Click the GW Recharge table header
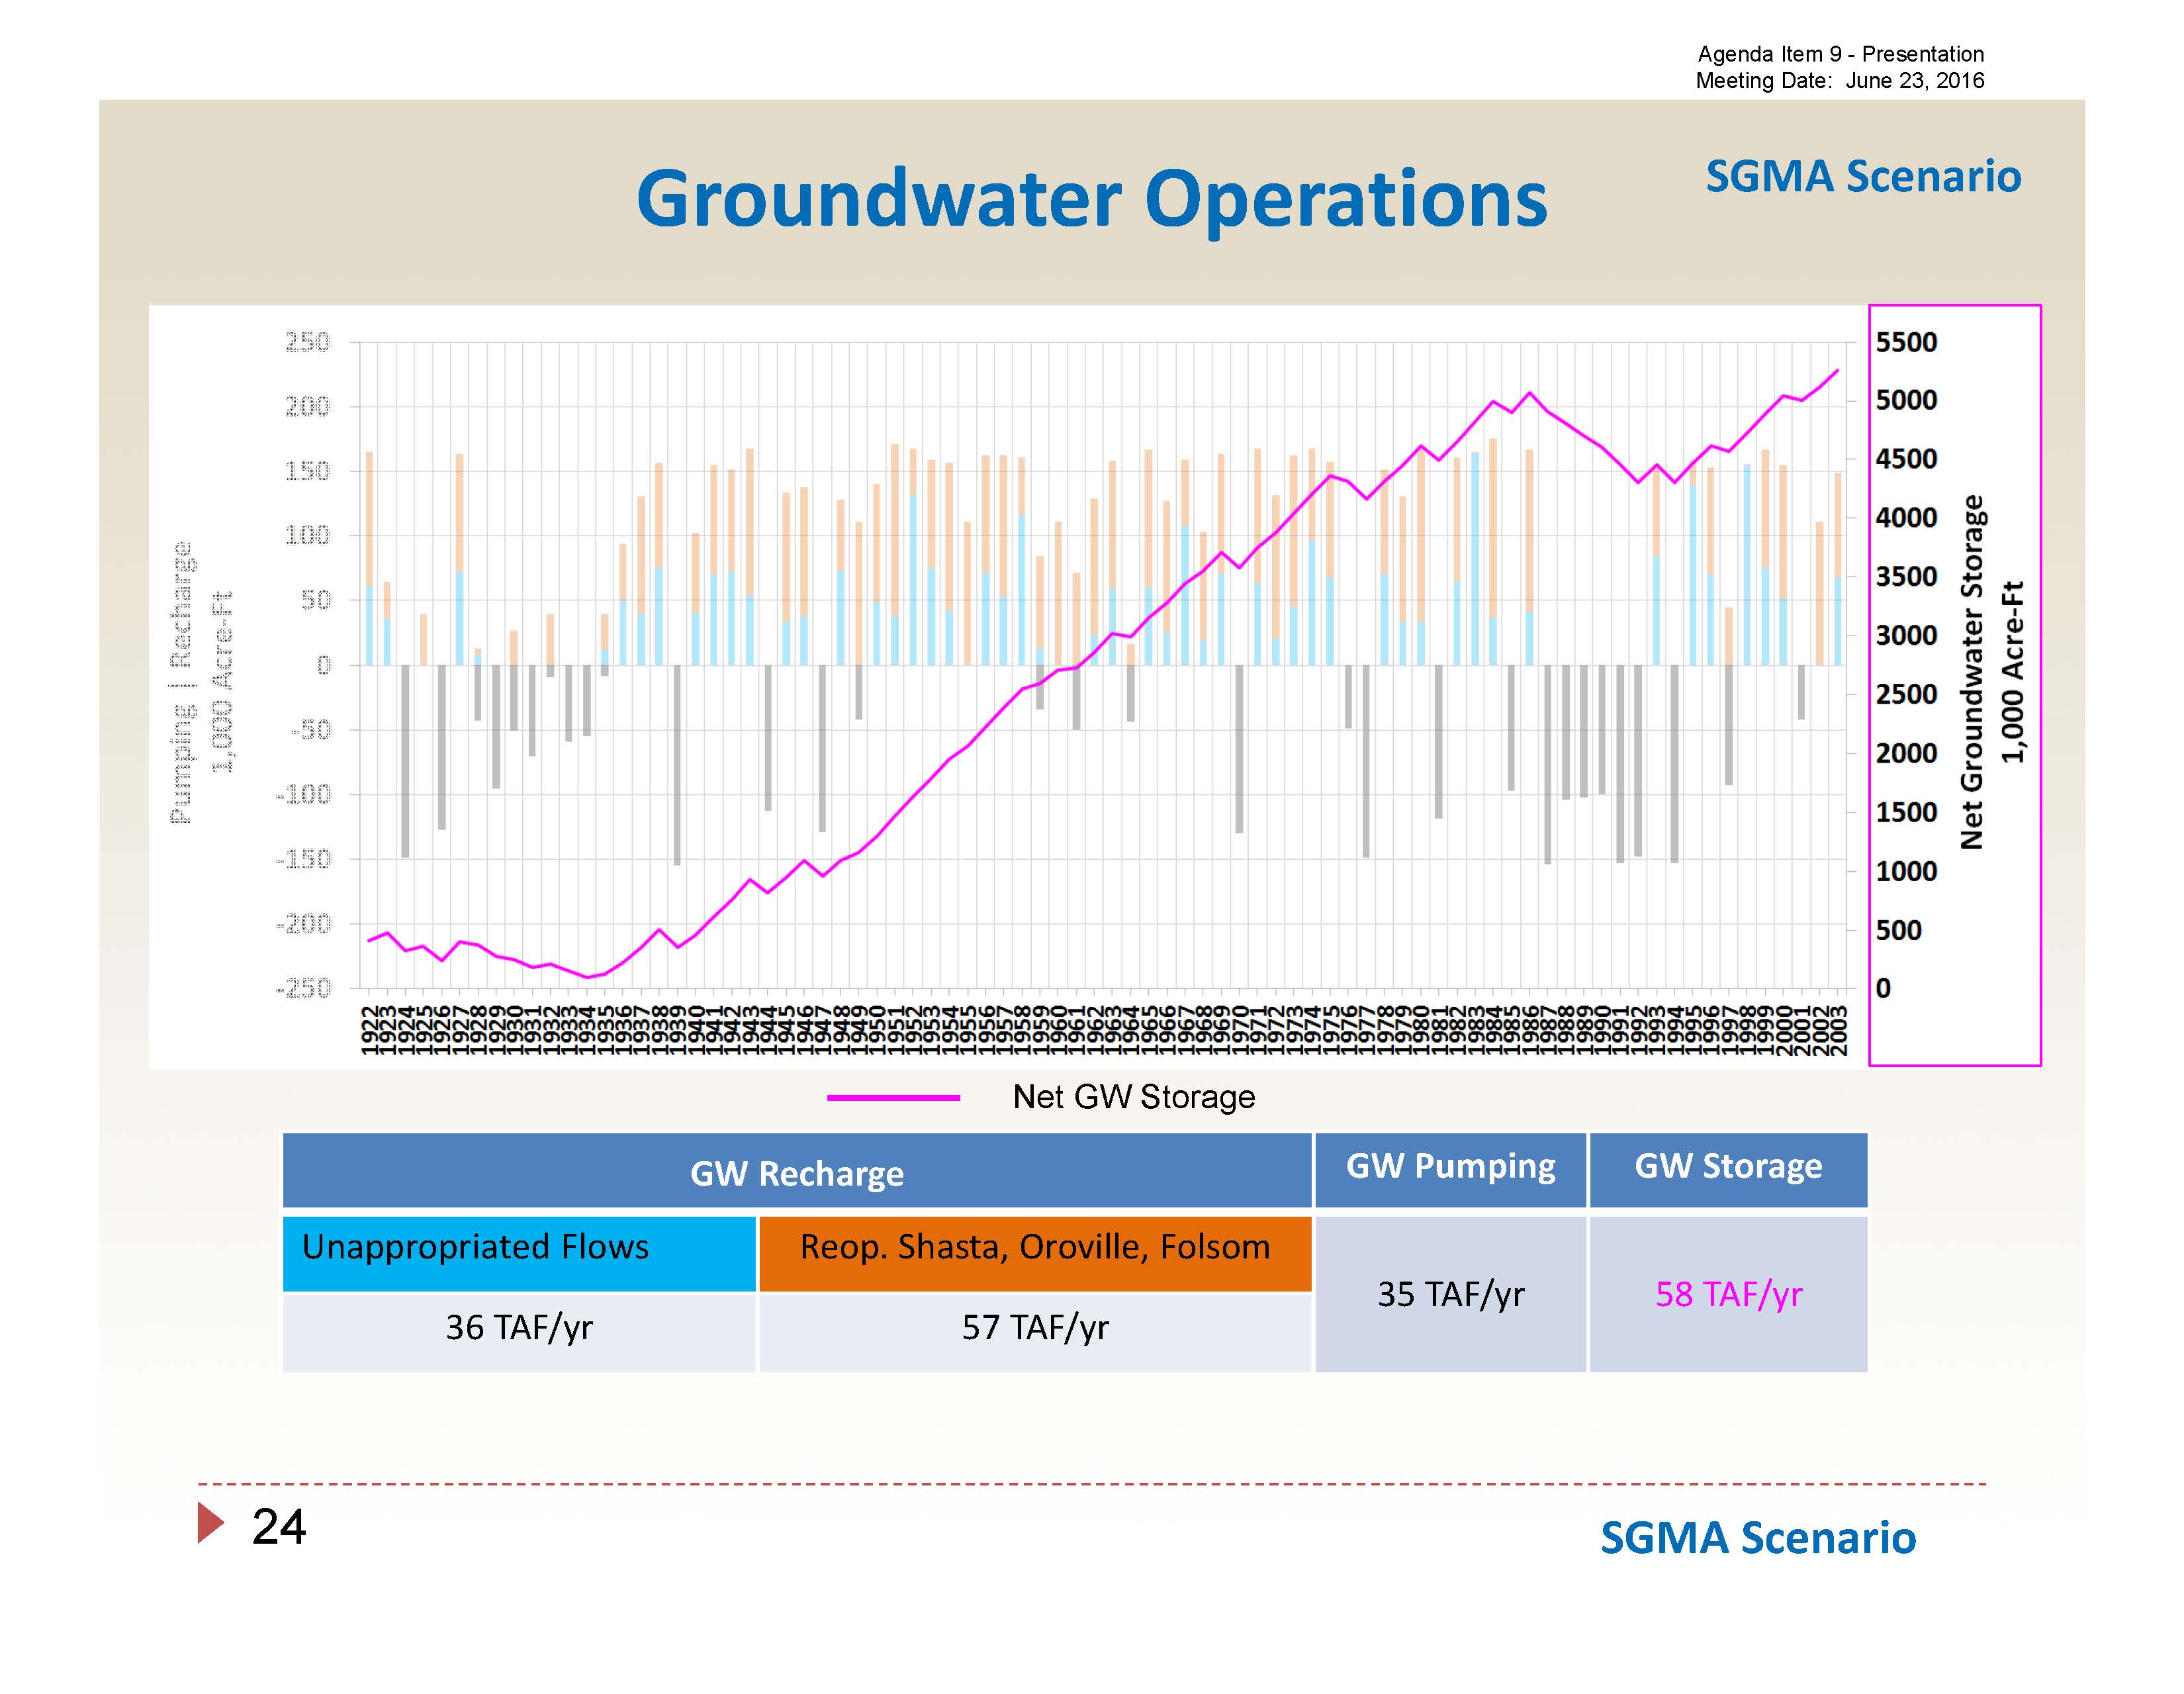Screen dimensions: 2184x1694 [796, 1172]
